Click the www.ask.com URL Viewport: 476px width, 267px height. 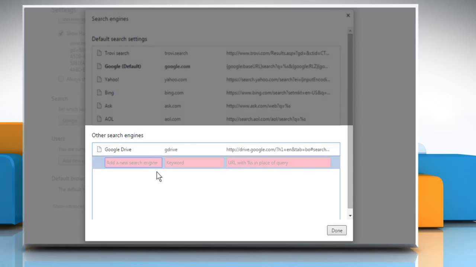(x=258, y=106)
